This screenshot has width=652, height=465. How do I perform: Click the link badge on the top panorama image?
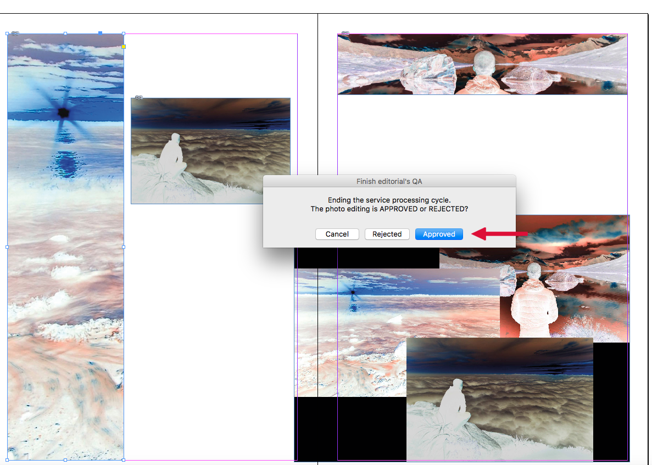pos(345,33)
